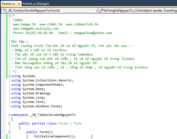
Task: Collapse the public Form1() constructor
Action: point(9,132)
